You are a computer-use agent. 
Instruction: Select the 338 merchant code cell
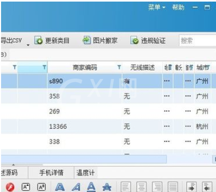[x=84, y=141]
